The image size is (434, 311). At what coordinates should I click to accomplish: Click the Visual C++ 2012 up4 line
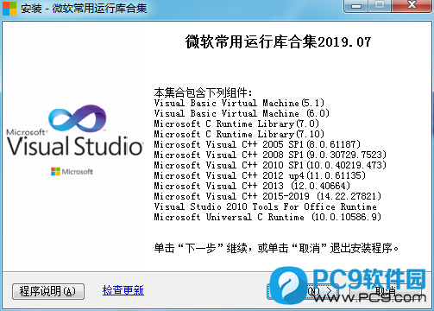pos(260,175)
